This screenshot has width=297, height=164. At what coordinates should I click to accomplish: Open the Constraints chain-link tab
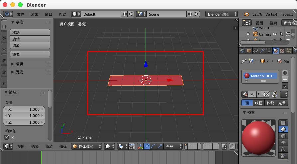click(256, 51)
